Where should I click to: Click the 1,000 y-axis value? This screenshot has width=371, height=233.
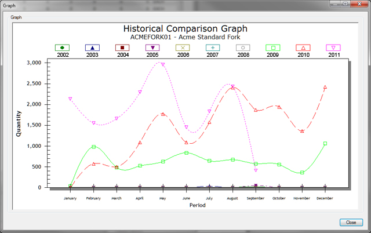[34, 146]
